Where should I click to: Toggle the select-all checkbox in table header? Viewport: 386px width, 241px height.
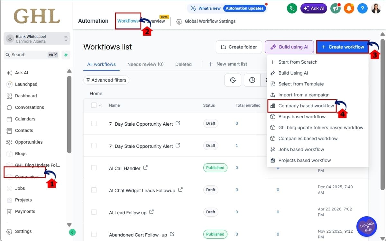point(94,105)
